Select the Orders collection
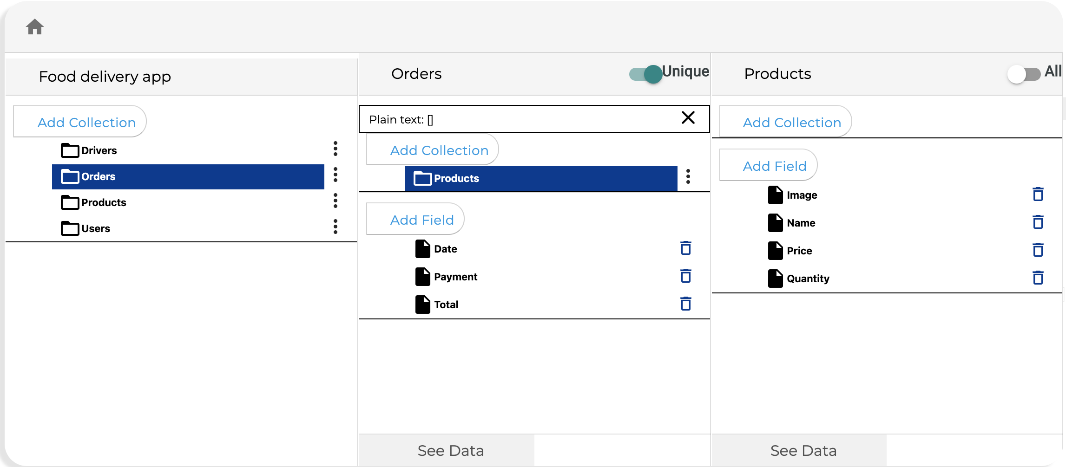Viewport: 1066px width, 467px height. [188, 177]
